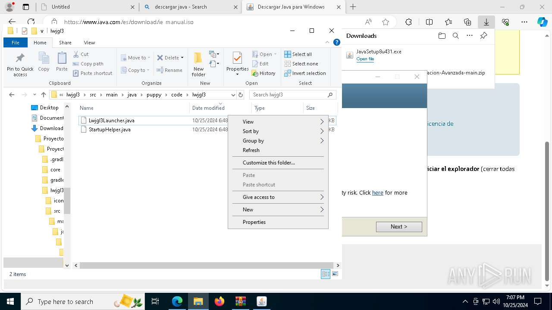Click the Select all icon
The image size is (552, 310).
click(288, 54)
